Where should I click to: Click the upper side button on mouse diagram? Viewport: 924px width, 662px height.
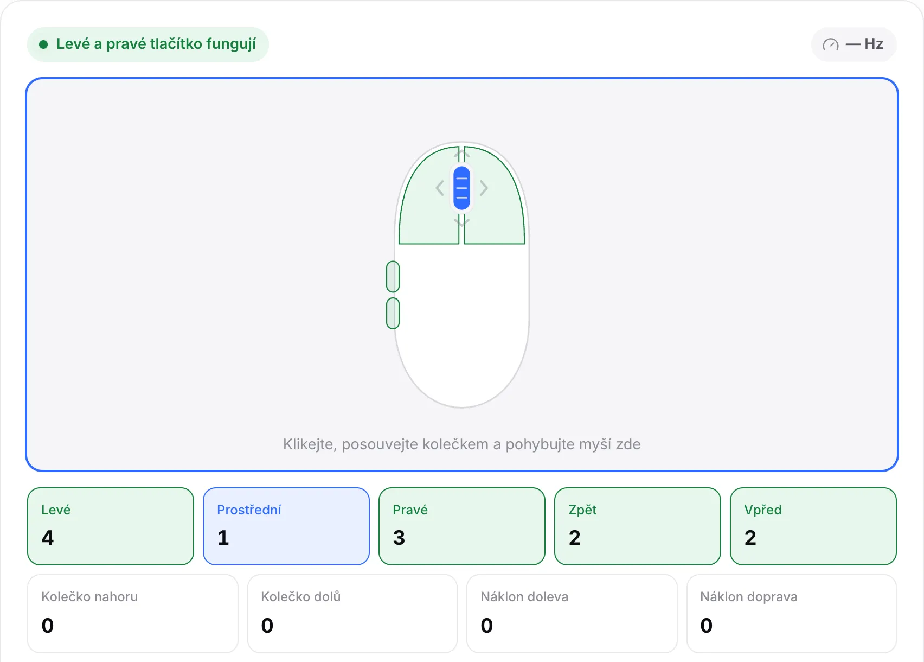pos(393,277)
